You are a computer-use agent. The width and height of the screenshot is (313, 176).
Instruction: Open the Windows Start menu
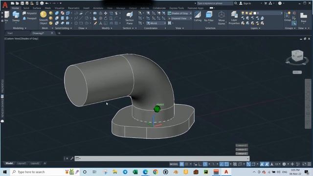click(x=5, y=172)
